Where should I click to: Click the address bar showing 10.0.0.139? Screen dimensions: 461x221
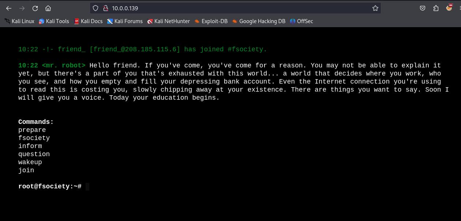(234, 8)
